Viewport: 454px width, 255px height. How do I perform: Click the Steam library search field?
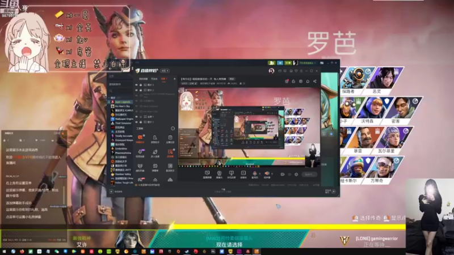click(120, 91)
